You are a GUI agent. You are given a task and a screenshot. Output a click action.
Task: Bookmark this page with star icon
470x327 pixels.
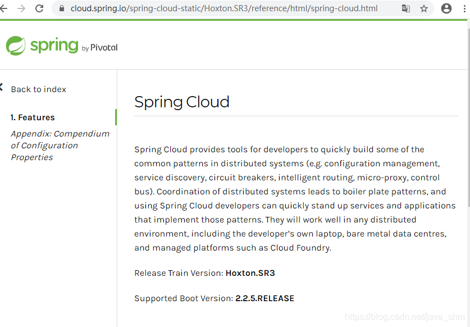click(x=424, y=8)
